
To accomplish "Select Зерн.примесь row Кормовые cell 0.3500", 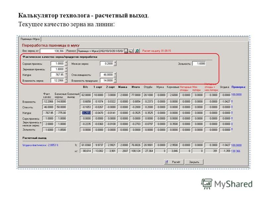I will click(x=173, y=124).
